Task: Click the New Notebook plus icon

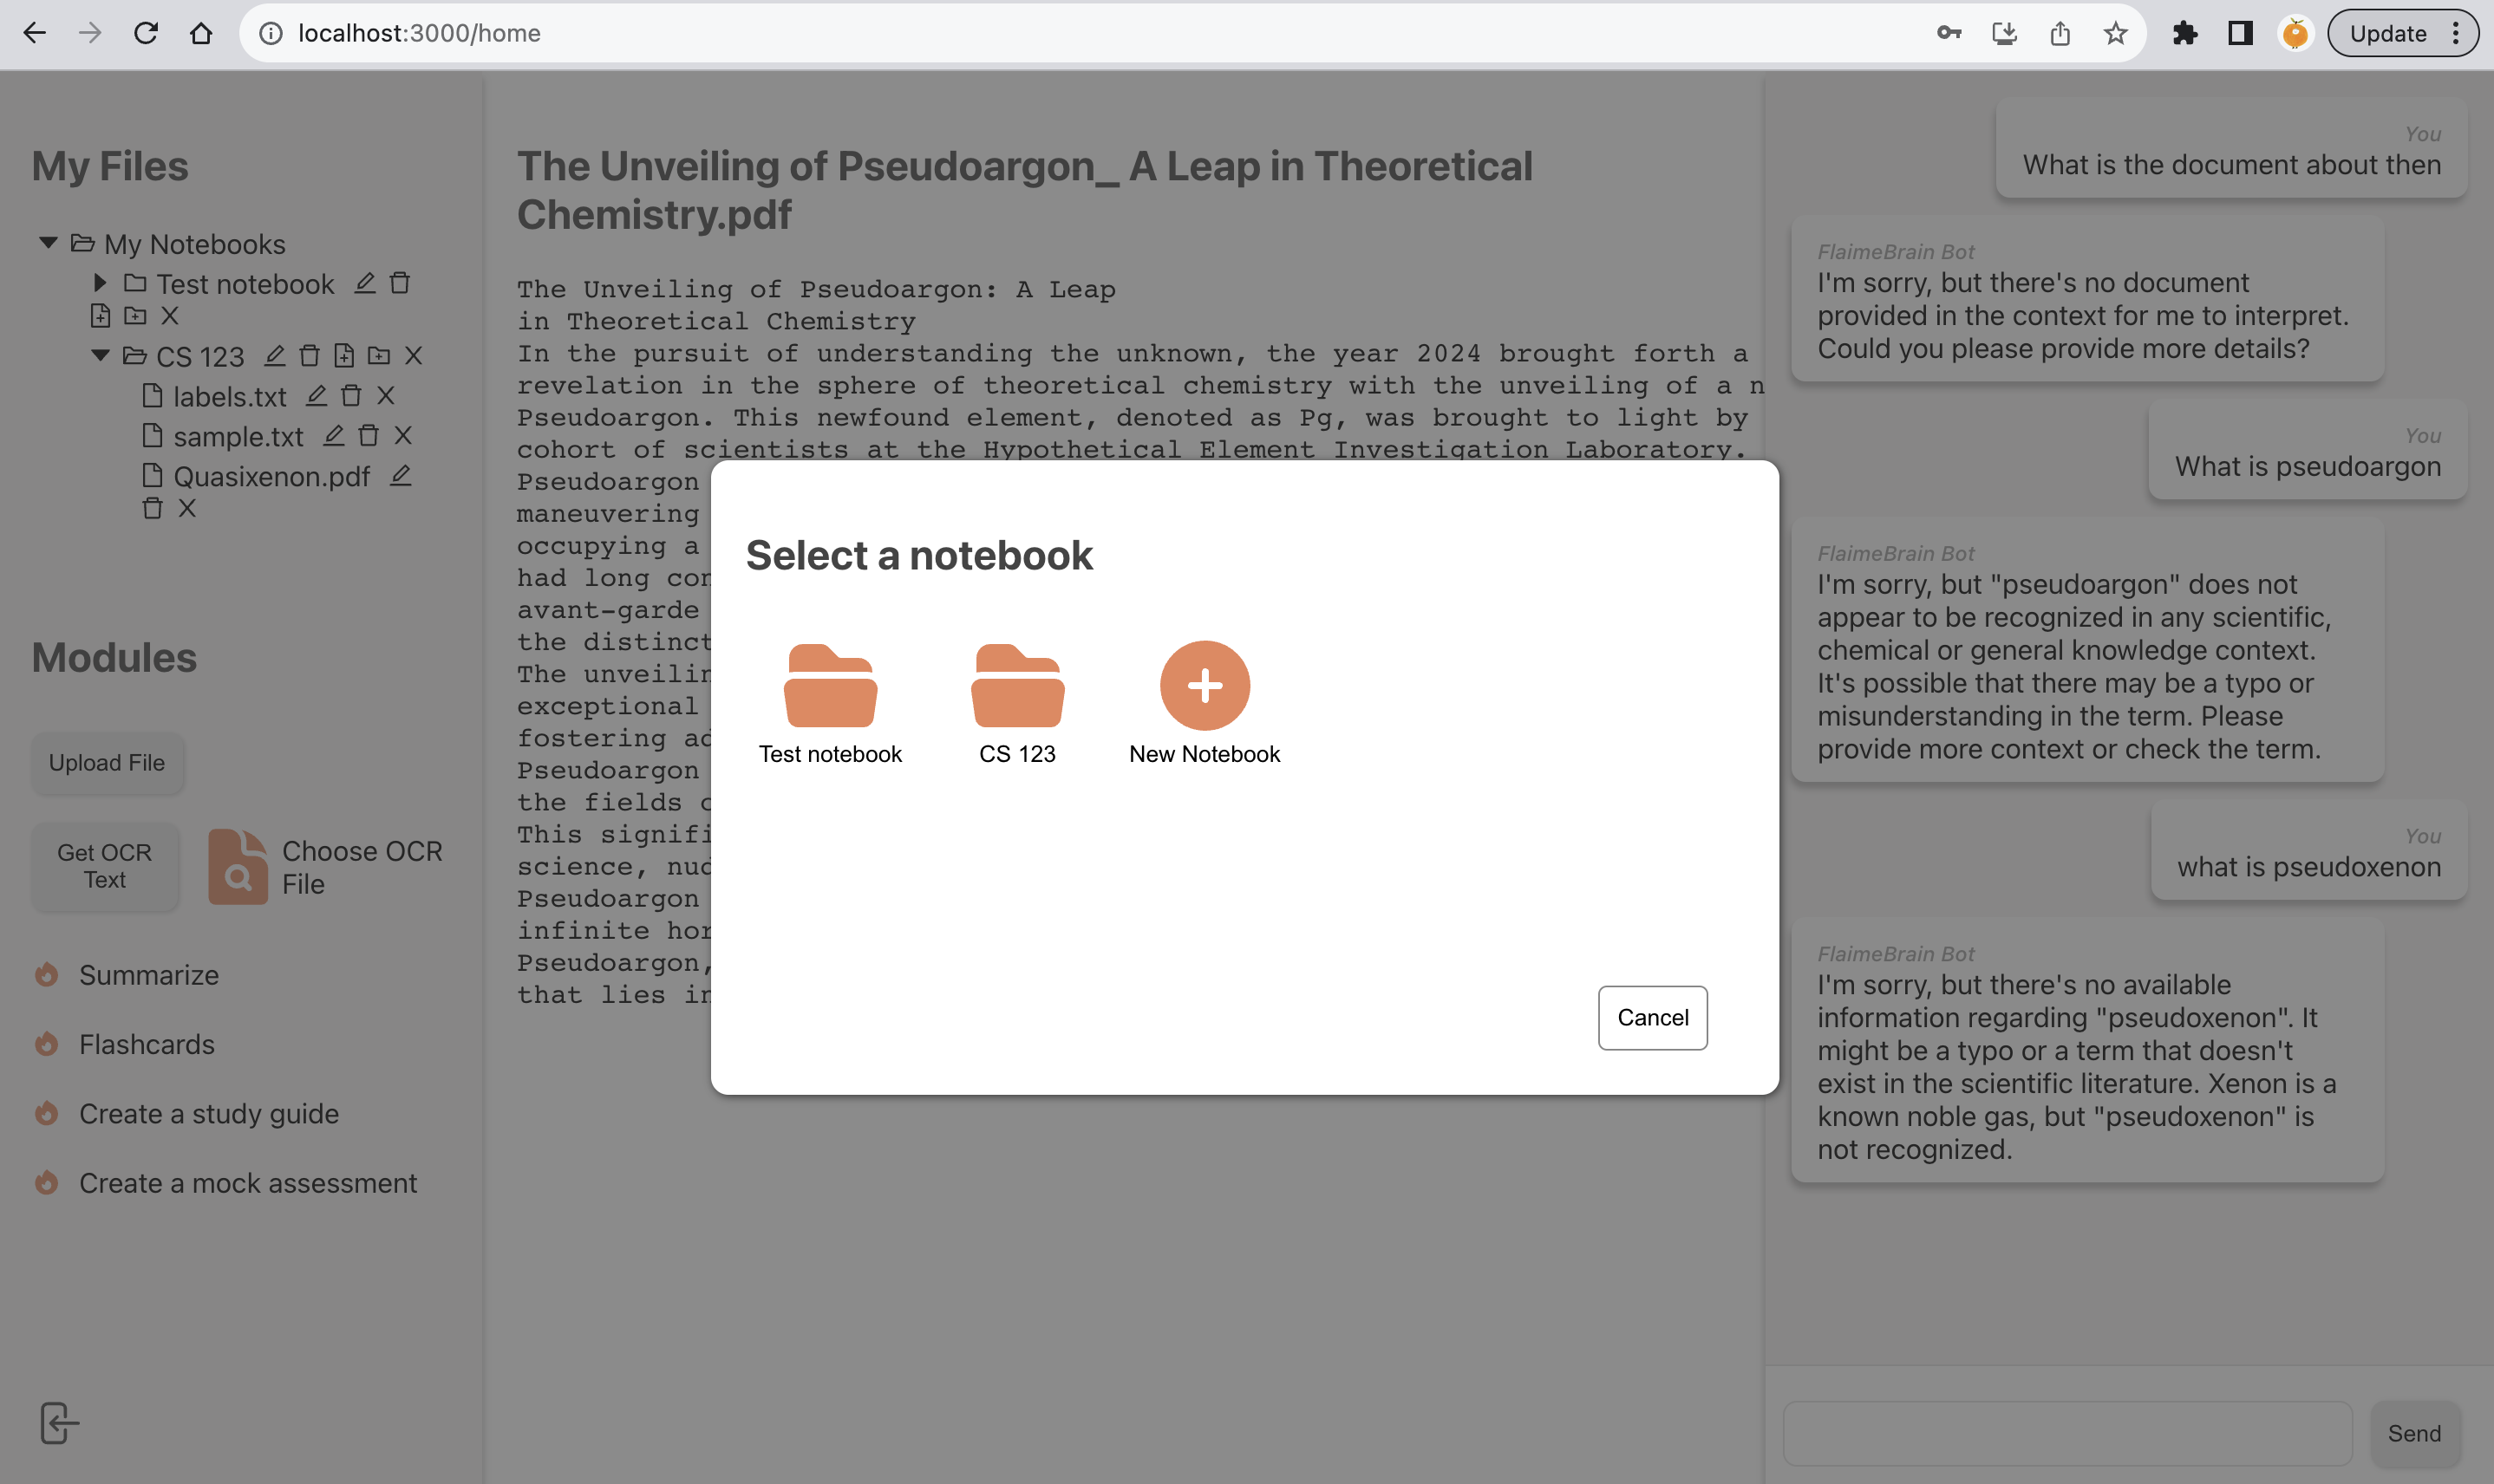Action: pyautogui.click(x=1204, y=686)
